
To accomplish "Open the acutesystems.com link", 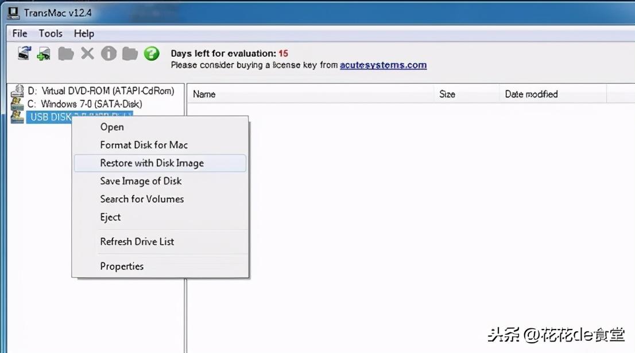I will [383, 65].
